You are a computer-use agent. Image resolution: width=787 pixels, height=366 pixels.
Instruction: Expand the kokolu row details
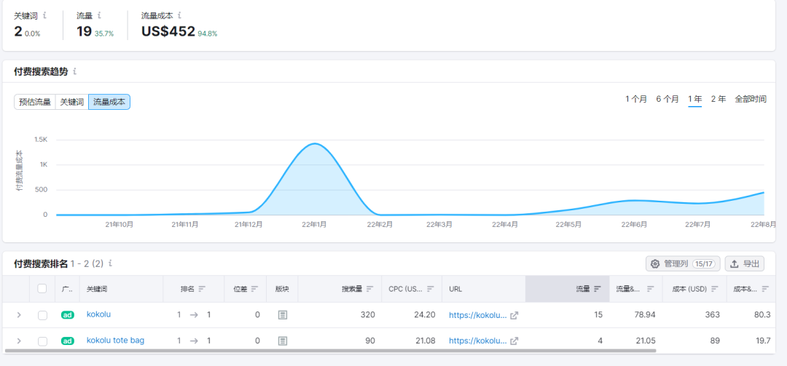pos(19,315)
